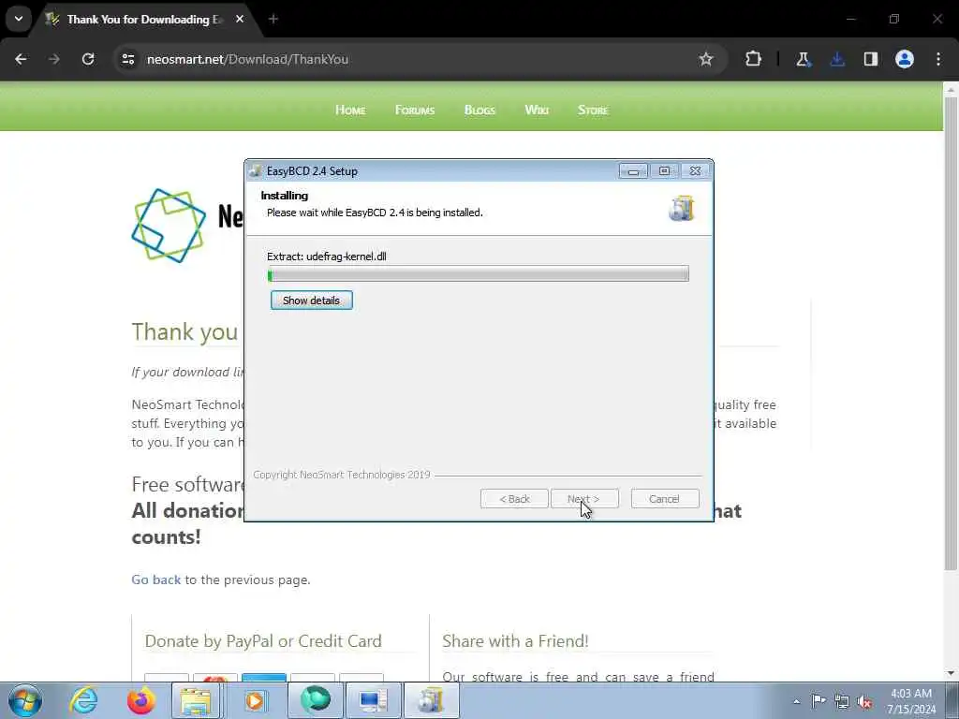Open Windows Explorer from taskbar
Screen dimensions: 959x719
pyautogui.click(x=196, y=700)
